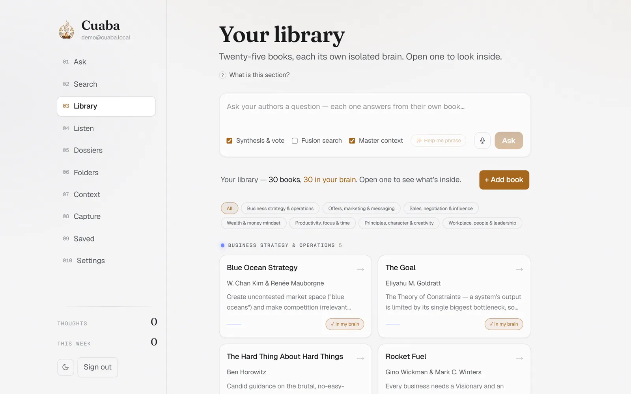This screenshot has width=631, height=394.
Task: Activate the microphone voice input
Action: click(x=482, y=141)
